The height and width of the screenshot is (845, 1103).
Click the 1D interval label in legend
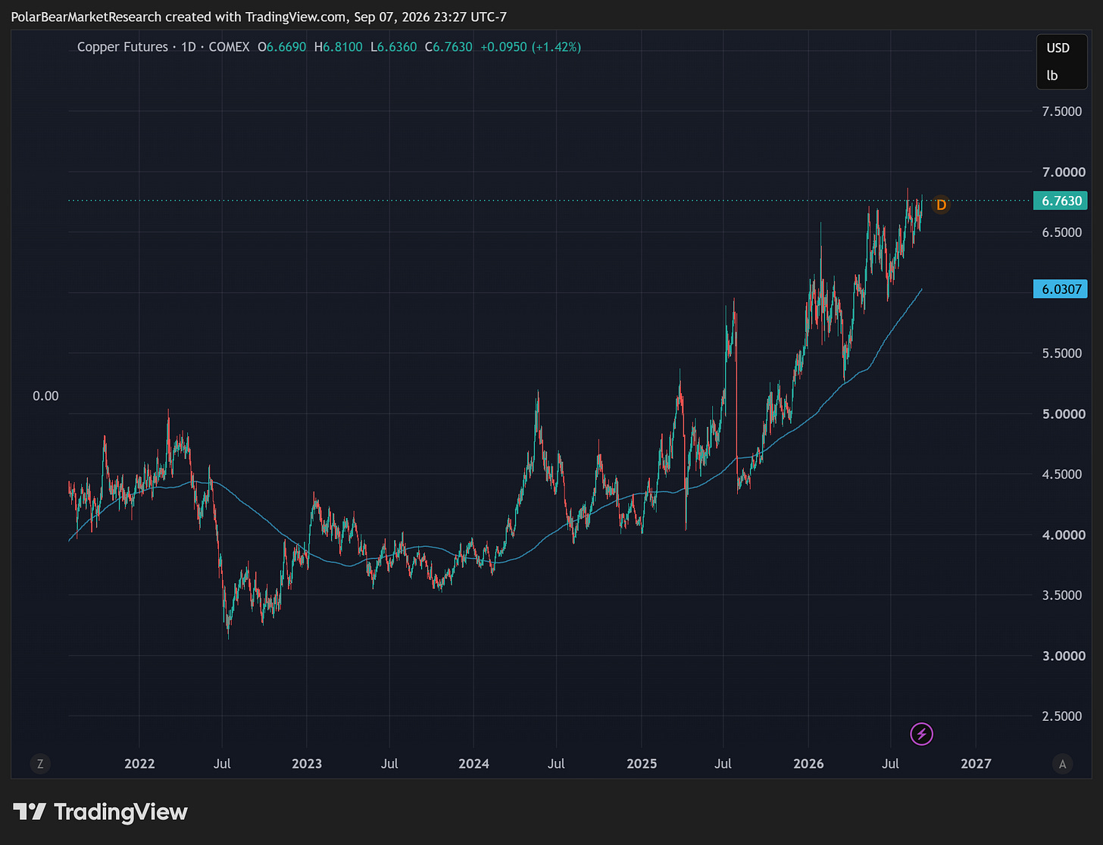click(188, 47)
